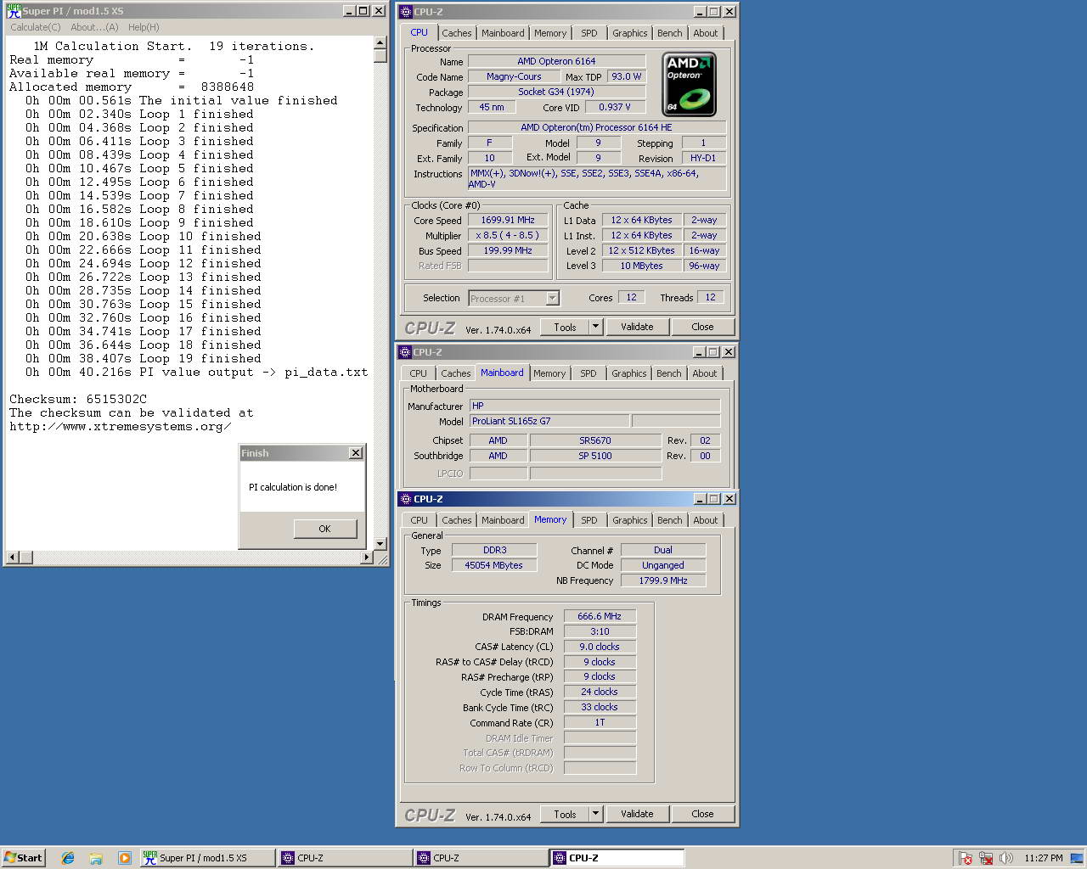Viewport: 1087px width, 869px height.
Task: Open Windows Explorer folder icon in taskbar
Action: coord(96,858)
